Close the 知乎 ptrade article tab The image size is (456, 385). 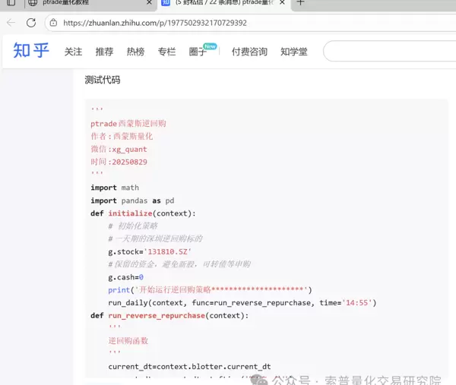coord(282,3)
